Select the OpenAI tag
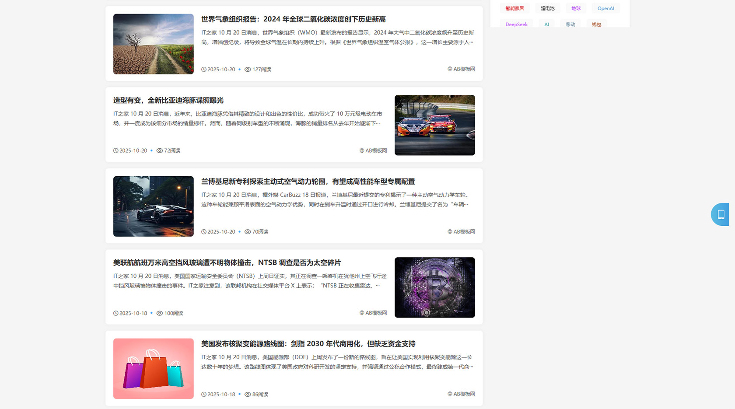The height and width of the screenshot is (409, 735). pyautogui.click(x=605, y=8)
